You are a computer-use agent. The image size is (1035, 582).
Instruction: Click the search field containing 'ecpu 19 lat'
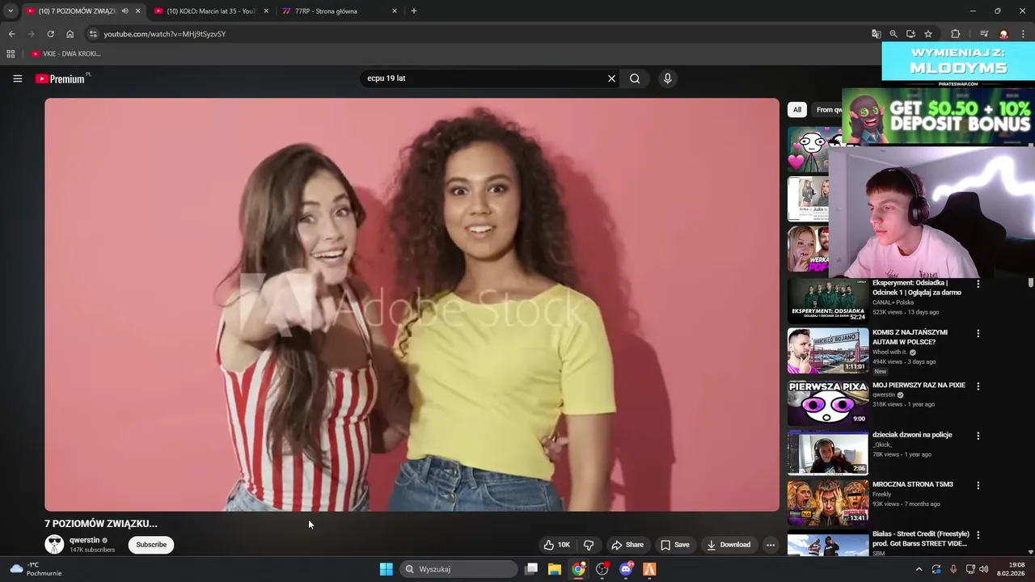pyautogui.click(x=485, y=78)
